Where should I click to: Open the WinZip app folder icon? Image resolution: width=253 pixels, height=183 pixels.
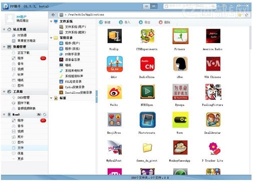coord(115,36)
